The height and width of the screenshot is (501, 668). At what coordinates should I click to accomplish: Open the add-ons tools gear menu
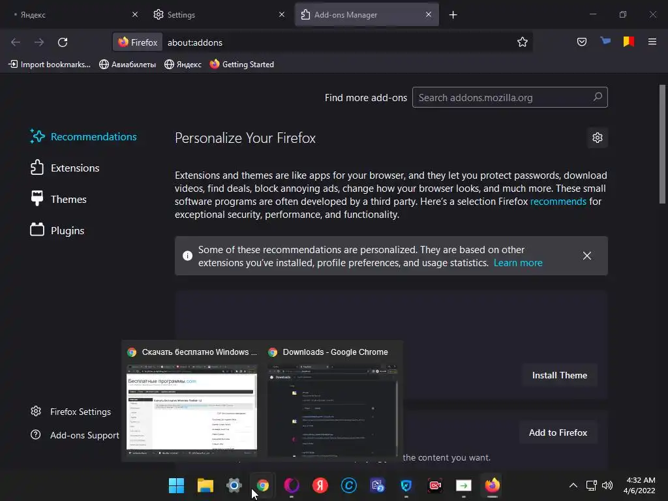point(598,138)
